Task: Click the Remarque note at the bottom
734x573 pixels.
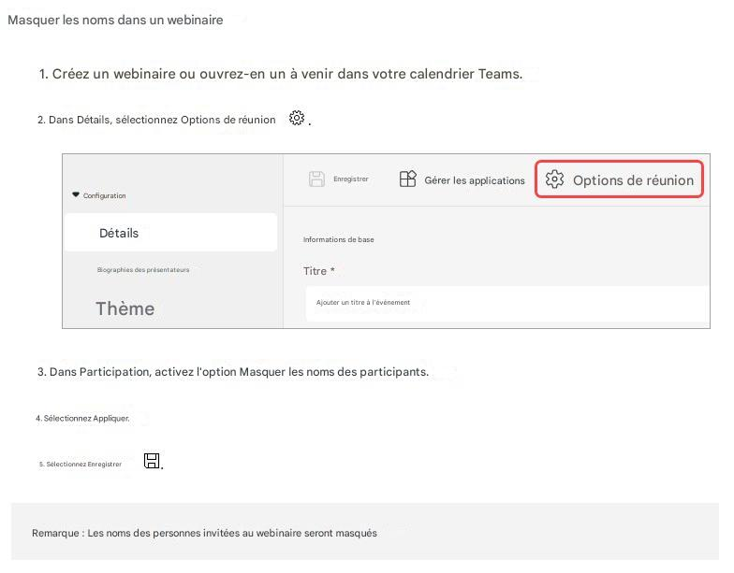Action: coord(204,533)
